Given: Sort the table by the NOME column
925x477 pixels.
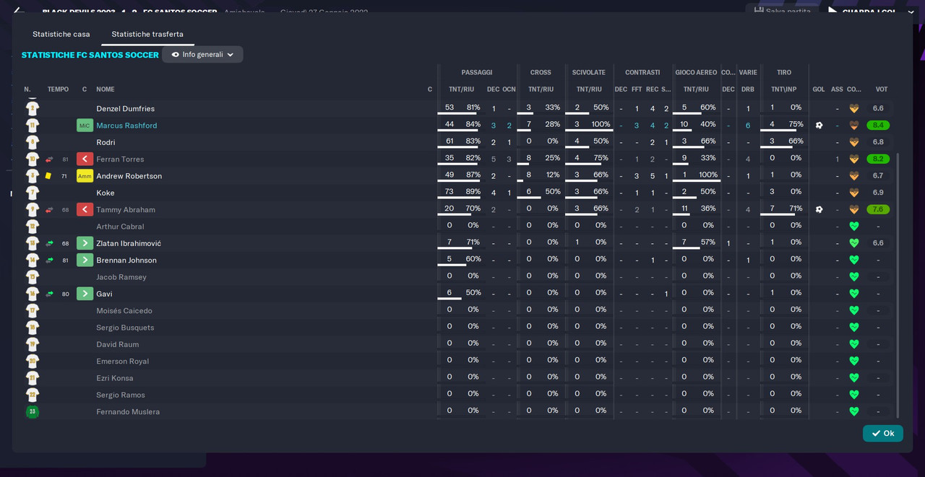Looking at the screenshot, I should pos(106,89).
